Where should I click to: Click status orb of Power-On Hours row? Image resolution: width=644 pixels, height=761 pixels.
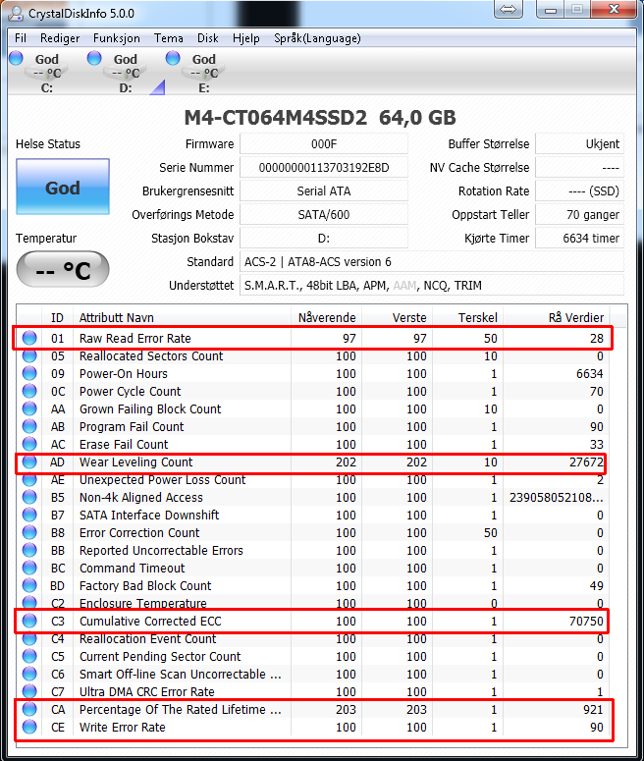[29, 373]
